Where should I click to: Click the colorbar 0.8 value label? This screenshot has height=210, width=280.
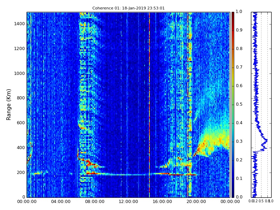point(239,49)
